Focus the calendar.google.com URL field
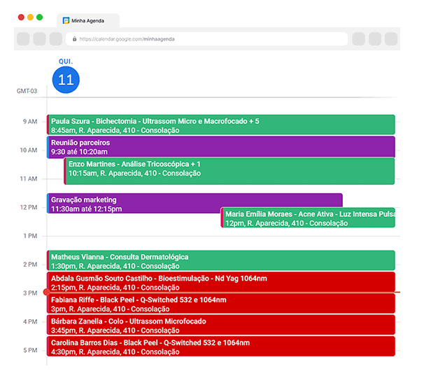The width and height of the screenshot is (424, 378). 210,39
